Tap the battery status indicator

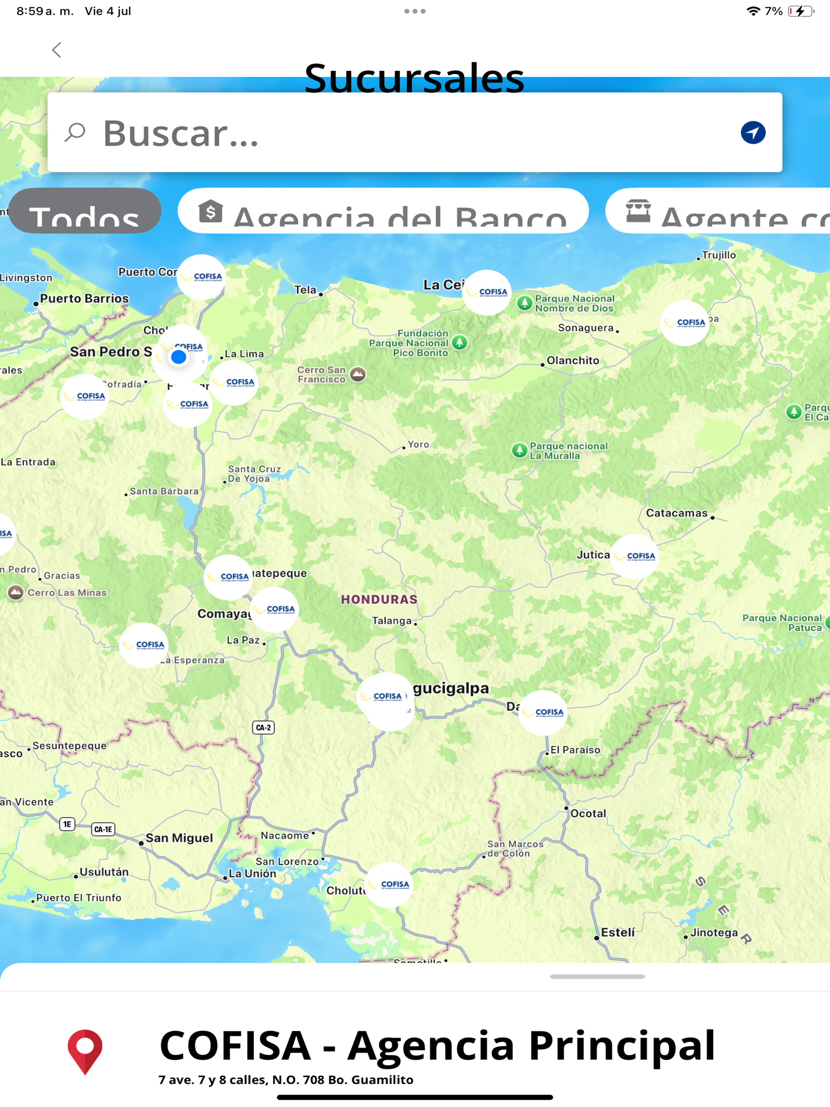pyautogui.click(x=801, y=11)
